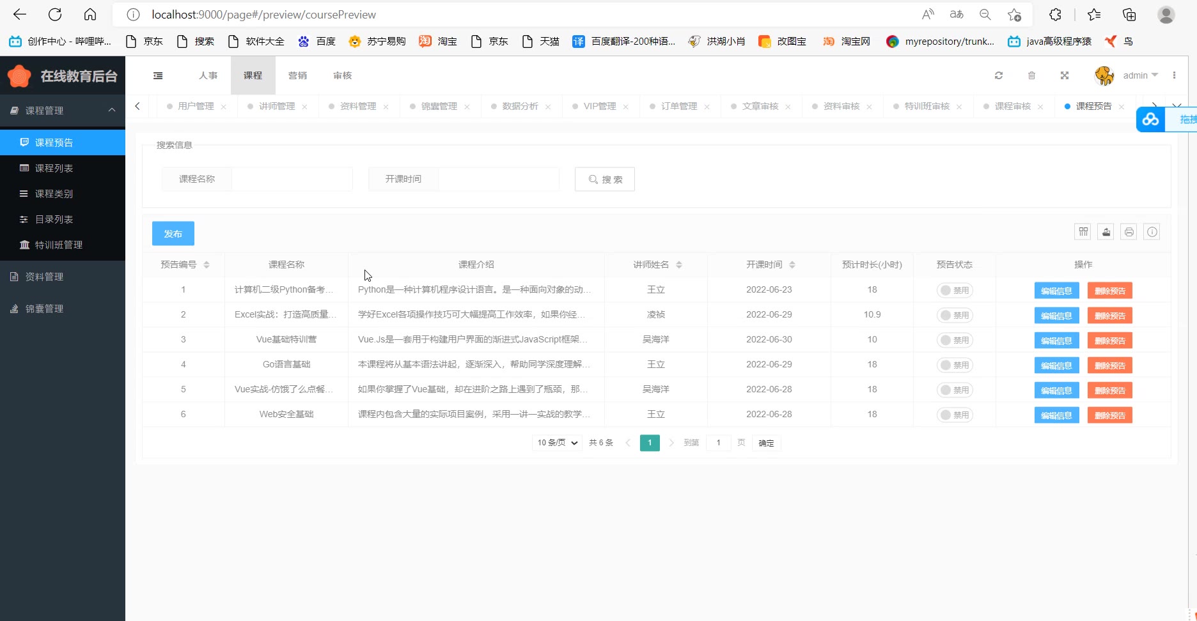Click the 课程名称 search input field
Image resolution: width=1197 pixels, height=621 pixels.
coord(292,180)
